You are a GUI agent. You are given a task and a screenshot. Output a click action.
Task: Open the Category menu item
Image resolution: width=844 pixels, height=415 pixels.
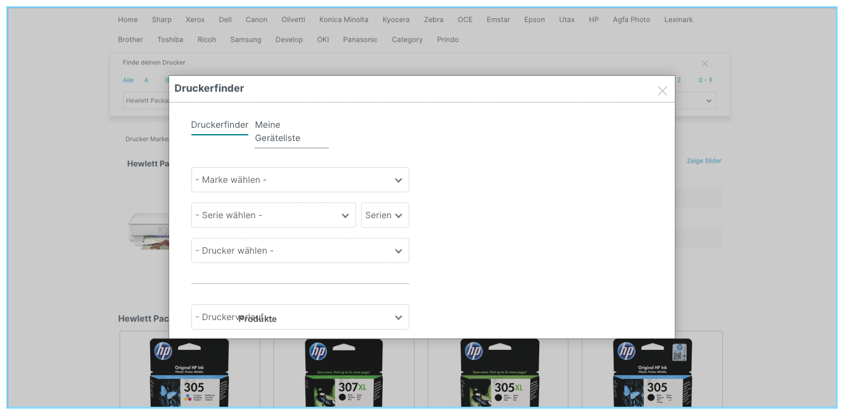407,39
